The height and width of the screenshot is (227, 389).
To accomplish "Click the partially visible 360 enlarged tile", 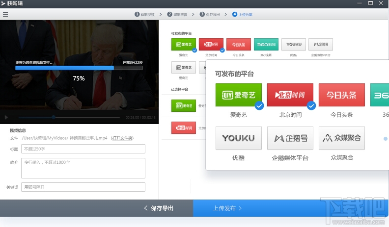I will [x=380, y=95].
